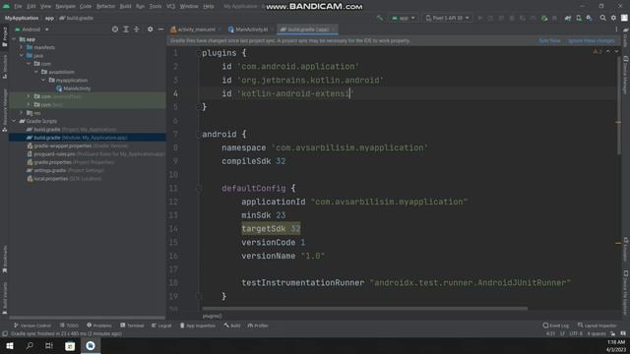Screen dimensions: 630x354
Task: Click Android Studio taskbar icon
Action: point(91,345)
